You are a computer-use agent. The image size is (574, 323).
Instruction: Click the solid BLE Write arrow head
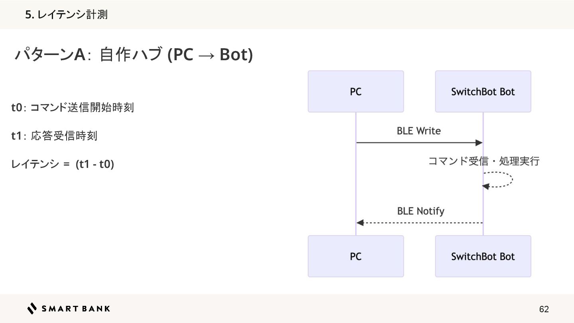[x=479, y=143]
